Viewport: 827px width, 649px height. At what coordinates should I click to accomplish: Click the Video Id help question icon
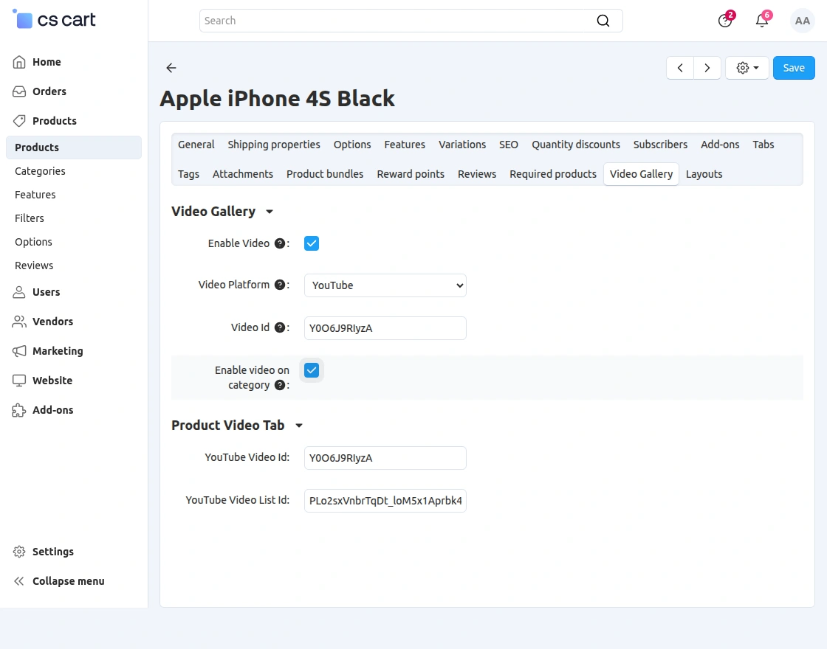(280, 327)
